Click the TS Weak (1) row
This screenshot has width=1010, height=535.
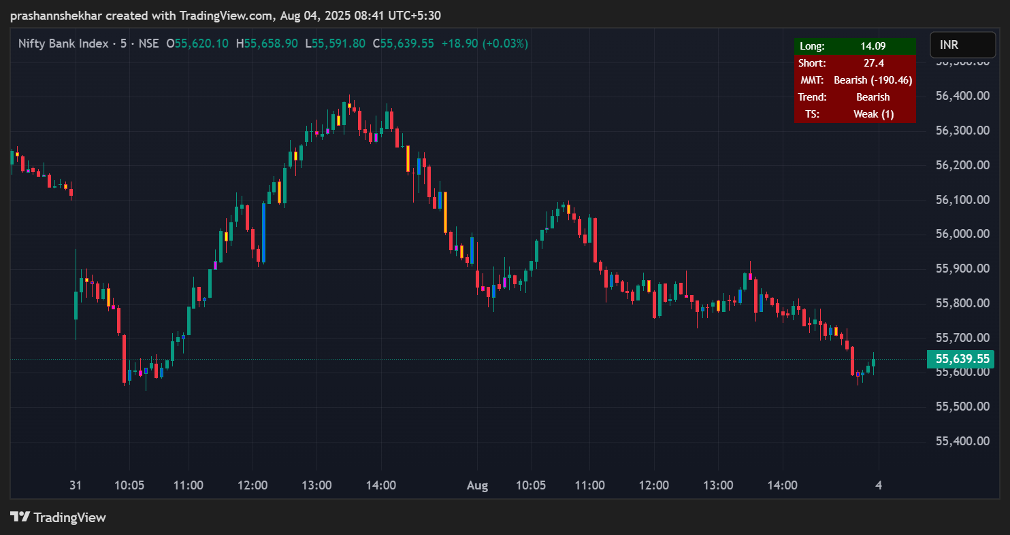click(x=854, y=114)
